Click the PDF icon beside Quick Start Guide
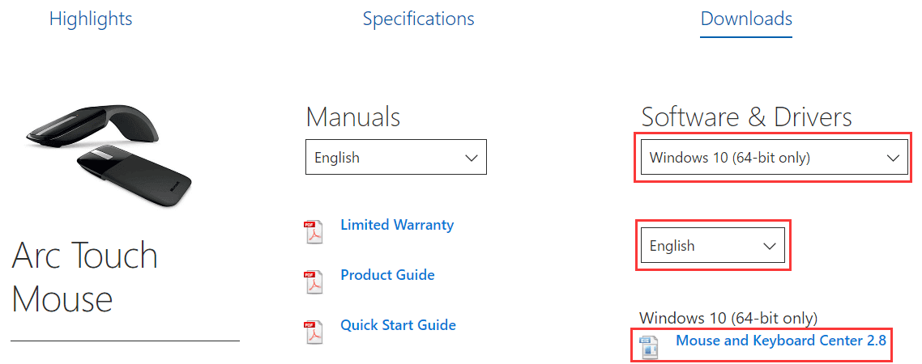Viewport: 922px width, 364px height. [313, 332]
